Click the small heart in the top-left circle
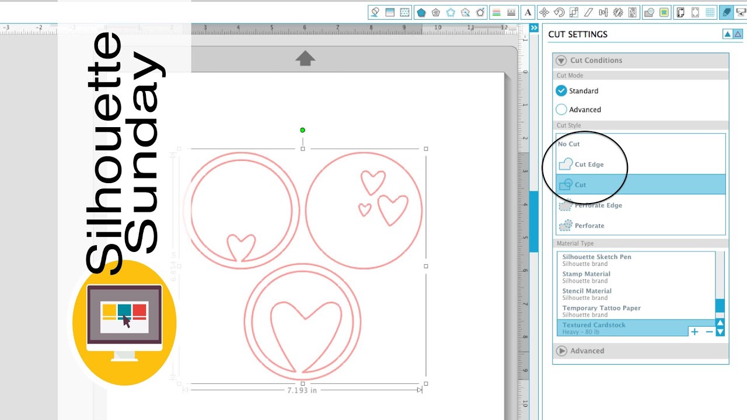747x420 pixels. tap(240, 247)
